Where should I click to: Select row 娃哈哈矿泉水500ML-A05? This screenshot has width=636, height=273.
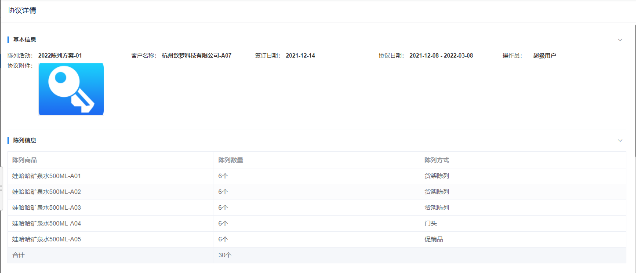pos(316,240)
